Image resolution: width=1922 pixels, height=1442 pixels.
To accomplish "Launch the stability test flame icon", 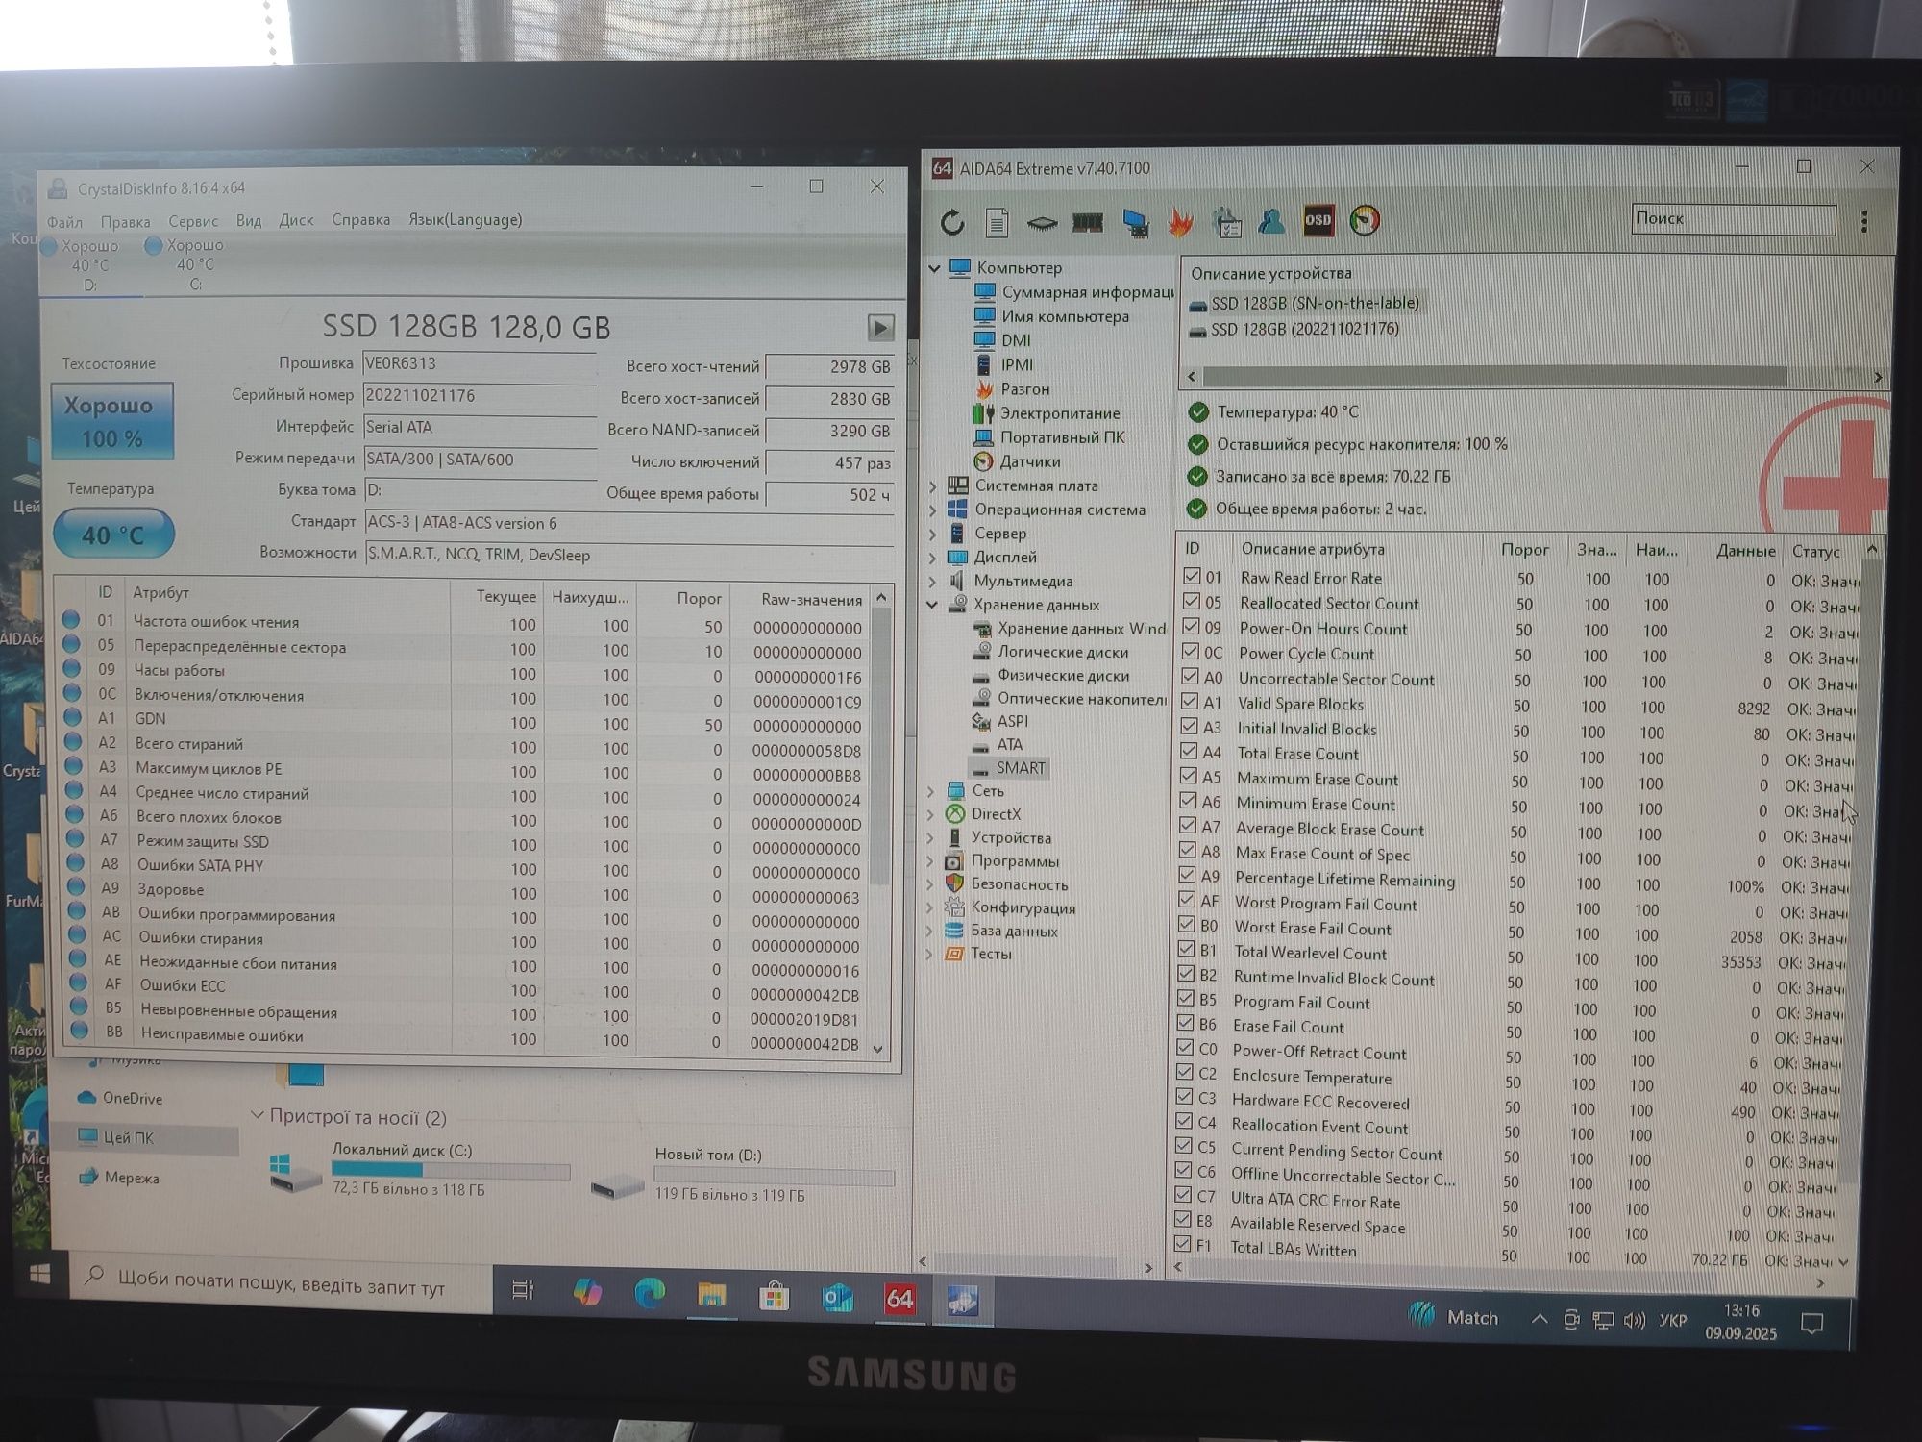I will tap(1181, 223).
